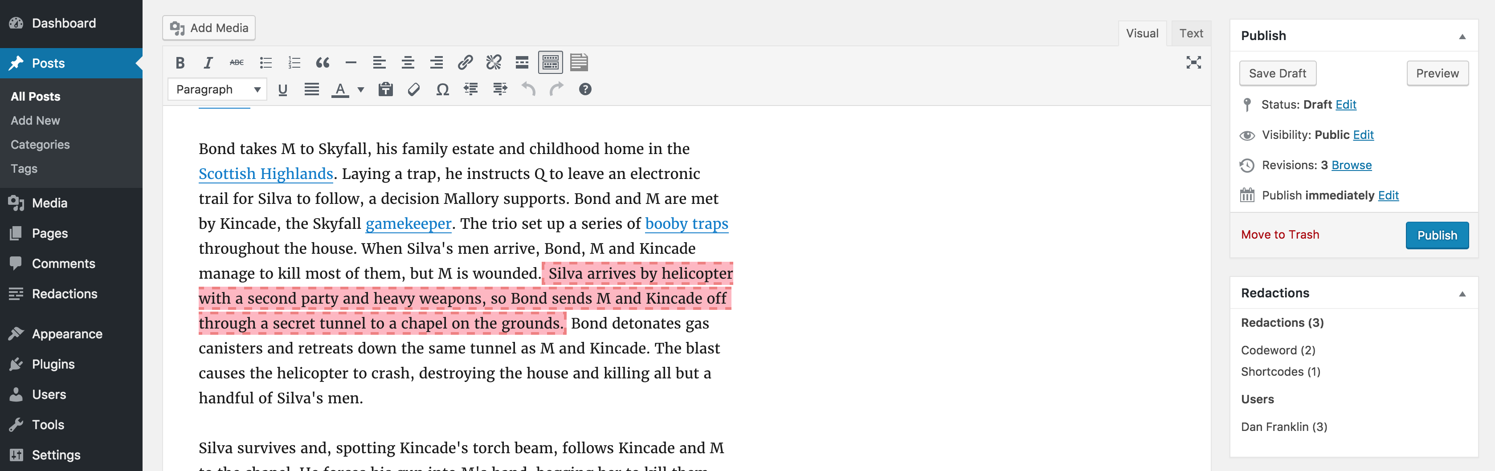Image resolution: width=1495 pixels, height=471 pixels.
Task: Open Dashboard in the sidebar
Action: [71, 23]
